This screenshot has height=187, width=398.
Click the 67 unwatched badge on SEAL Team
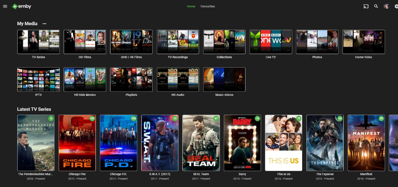[216, 118]
